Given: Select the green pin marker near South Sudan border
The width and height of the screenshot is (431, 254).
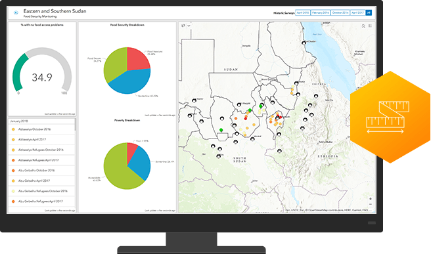Looking at the screenshot, I should (x=221, y=130).
